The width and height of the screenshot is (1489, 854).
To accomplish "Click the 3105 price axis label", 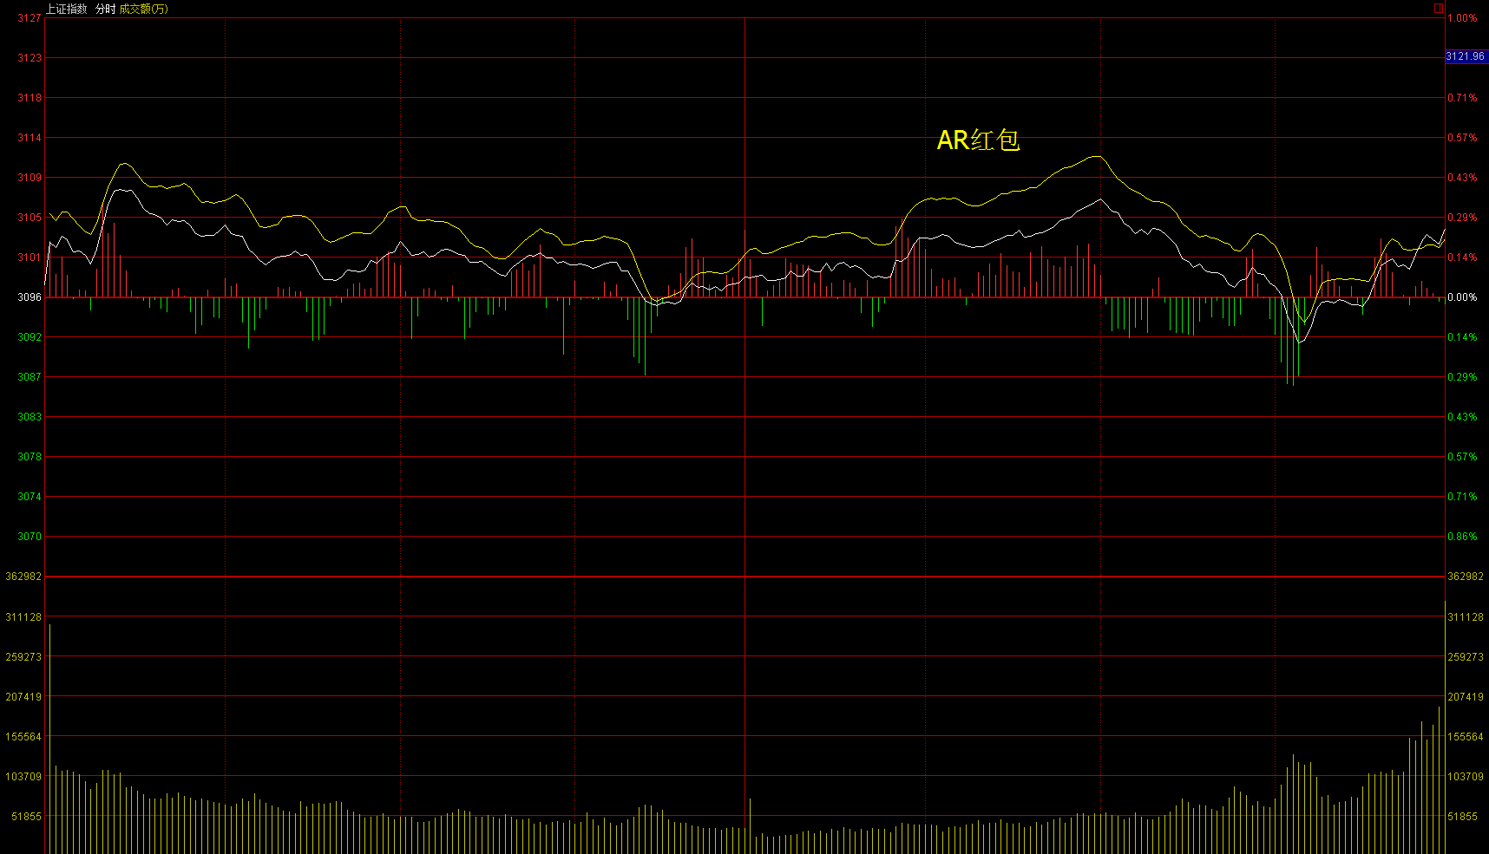I will (x=30, y=218).
